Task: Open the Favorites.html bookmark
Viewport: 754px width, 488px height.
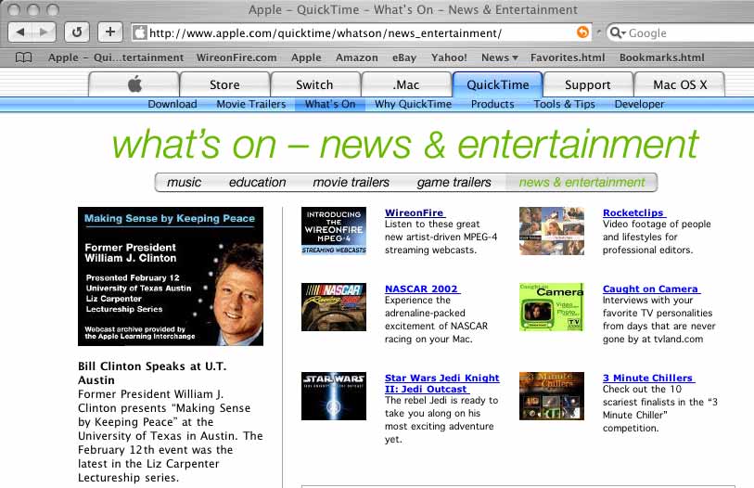Action: [x=568, y=58]
